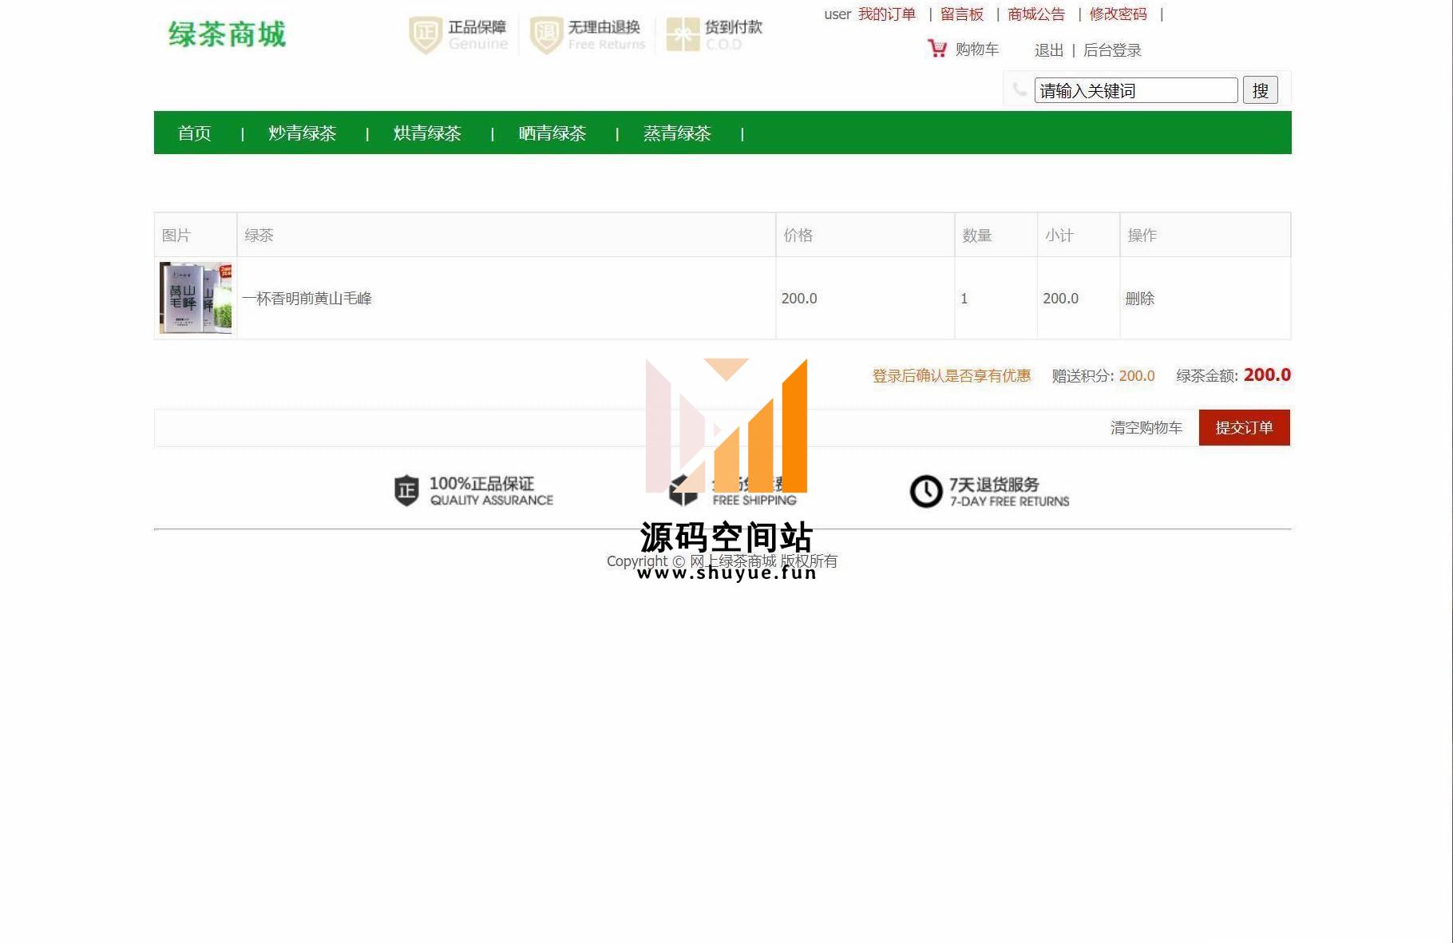
Task: Click the 登录后确认是否享有优惠 notice
Action: 952,376
